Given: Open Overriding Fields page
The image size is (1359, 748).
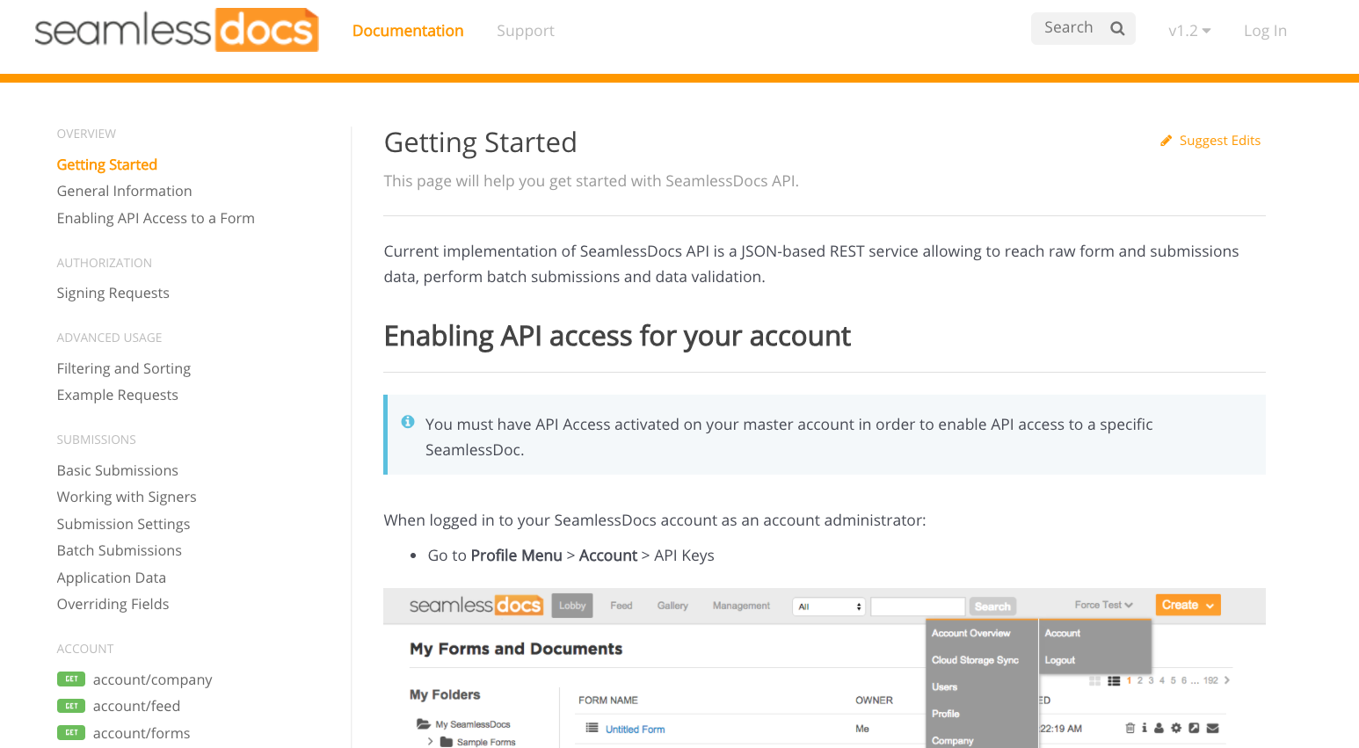Looking at the screenshot, I should click(113, 604).
